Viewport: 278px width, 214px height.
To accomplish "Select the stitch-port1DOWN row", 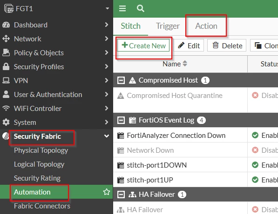I will tap(196, 165).
